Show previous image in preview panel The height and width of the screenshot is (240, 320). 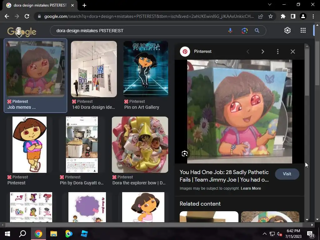pyautogui.click(x=248, y=52)
